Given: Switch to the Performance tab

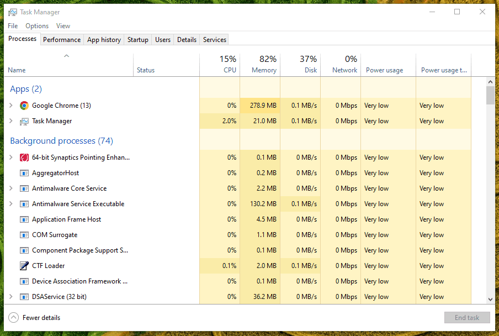Looking at the screenshot, I should tap(62, 39).
